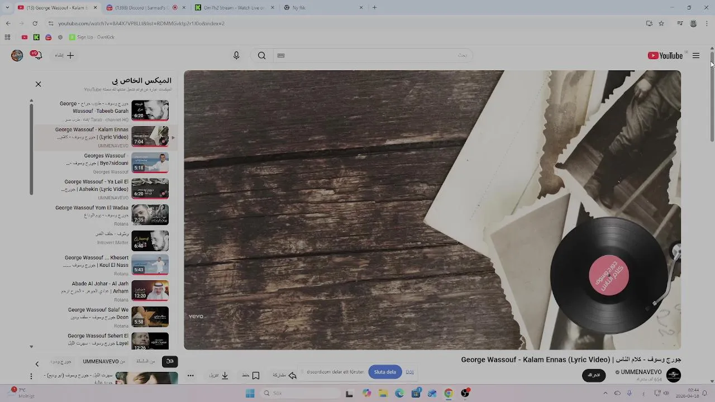
Task: Open the green K bookmark in bookmarks bar
Action: click(x=36, y=37)
